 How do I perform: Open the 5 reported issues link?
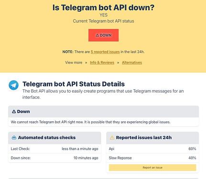(105, 52)
